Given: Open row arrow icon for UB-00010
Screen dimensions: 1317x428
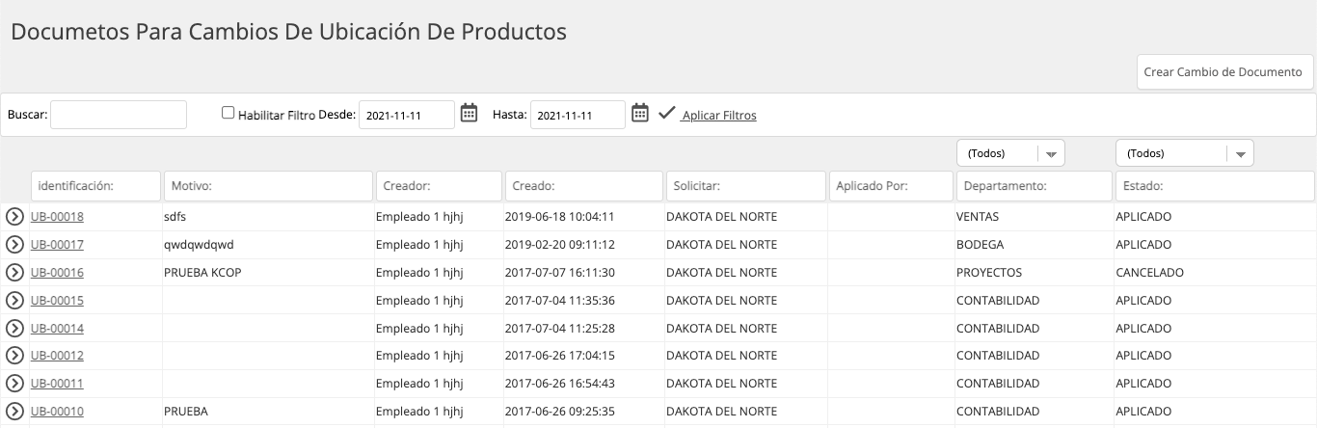Looking at the screenshot, I should click(14, 412).
